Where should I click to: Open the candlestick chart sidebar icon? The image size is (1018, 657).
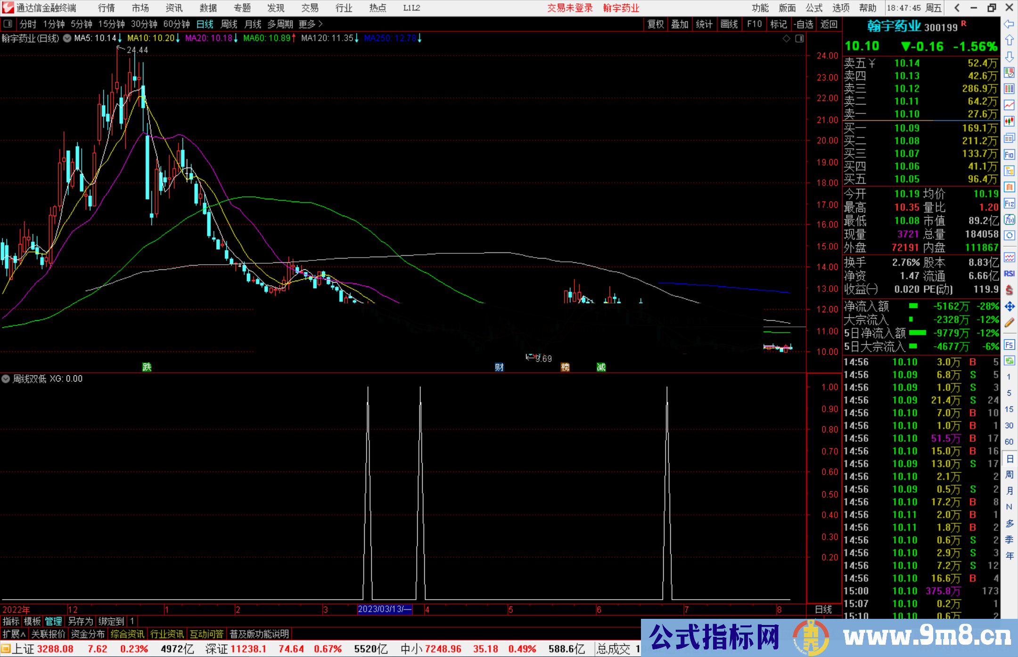(1009, 121)
